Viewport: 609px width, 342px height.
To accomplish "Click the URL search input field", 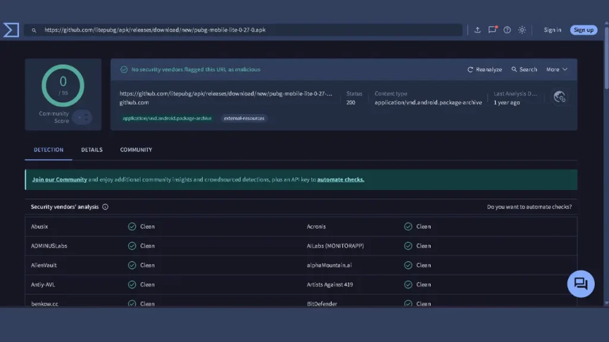I will tap(250, 30).
